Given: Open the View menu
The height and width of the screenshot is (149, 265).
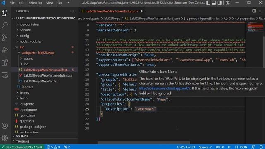Looking at the screenshot, I should click(x=50, y=3).
